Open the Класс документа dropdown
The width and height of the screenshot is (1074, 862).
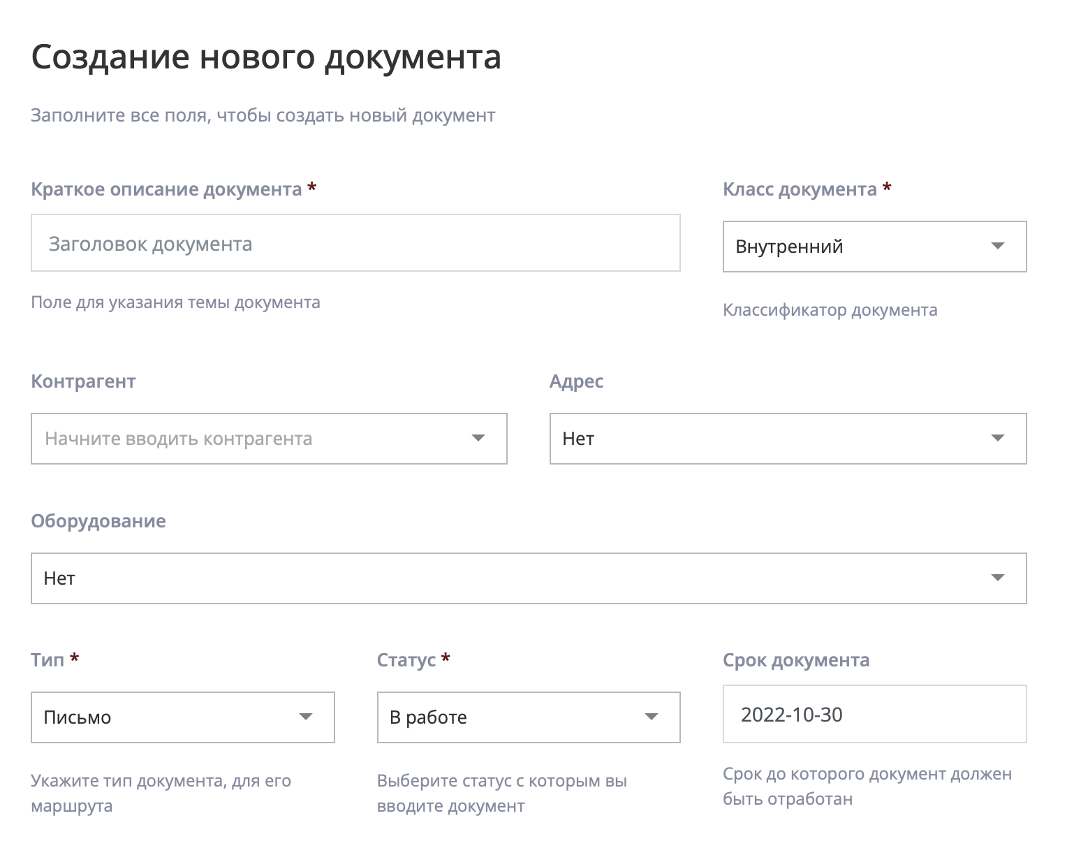click(x=874, y=247)
